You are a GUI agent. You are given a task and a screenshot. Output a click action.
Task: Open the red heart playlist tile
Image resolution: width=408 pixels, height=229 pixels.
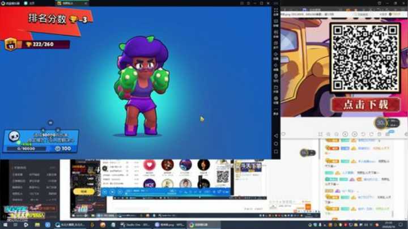pyautogui.click(x=150, y=165)
